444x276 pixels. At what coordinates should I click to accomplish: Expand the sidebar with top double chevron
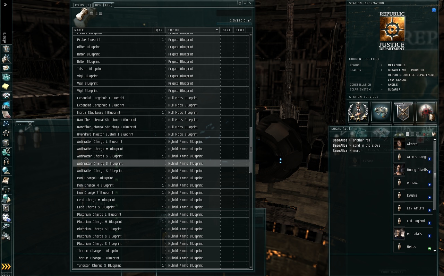coord(6,5)
